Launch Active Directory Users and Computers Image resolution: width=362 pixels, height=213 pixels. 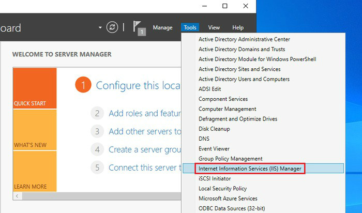tap(244, 79)
